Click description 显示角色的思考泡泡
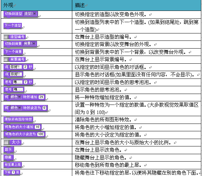Screen dimensions: 202x176 coord(98,90)
